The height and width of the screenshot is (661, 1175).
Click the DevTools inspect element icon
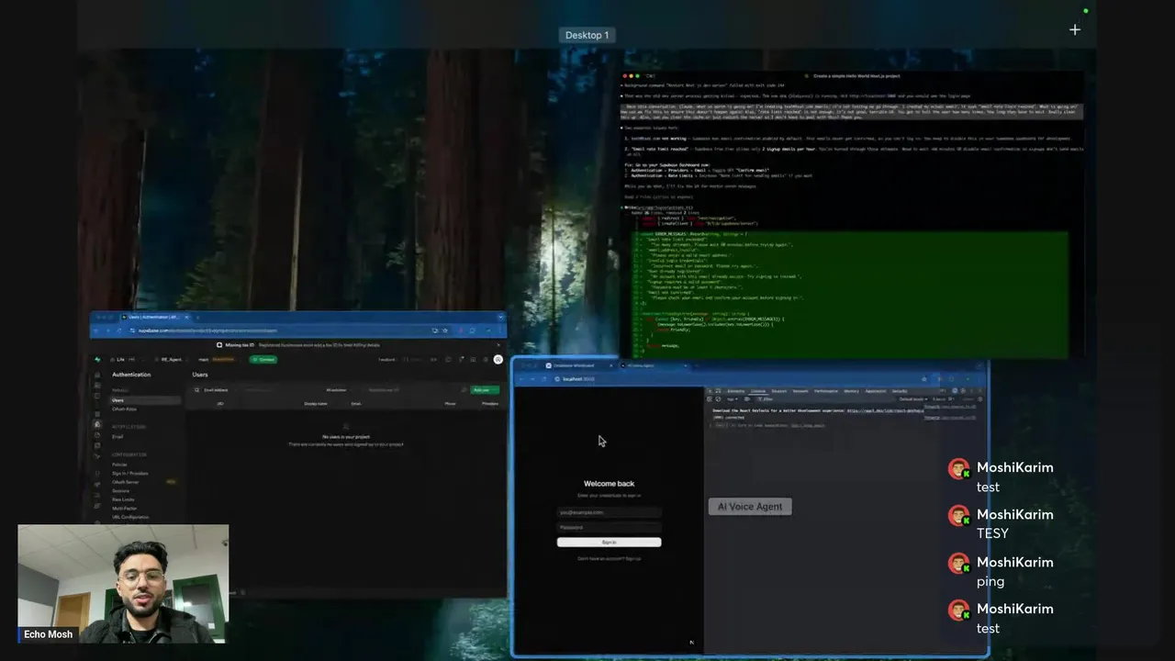pyautogui.click(x=710, y=391)
